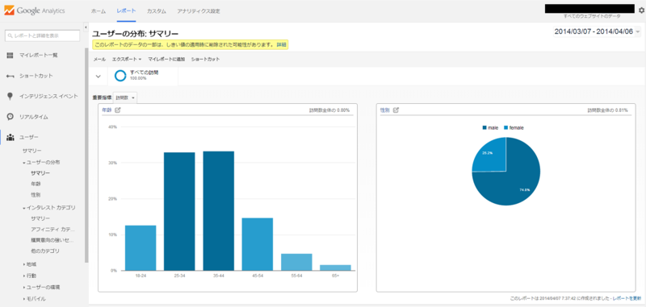Screen dimensions: 646x307
Task: Click the 55-64 age bar
Action: (296, 262)
